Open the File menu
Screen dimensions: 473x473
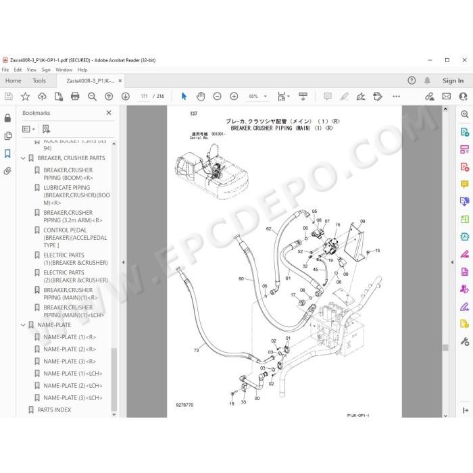5,70
